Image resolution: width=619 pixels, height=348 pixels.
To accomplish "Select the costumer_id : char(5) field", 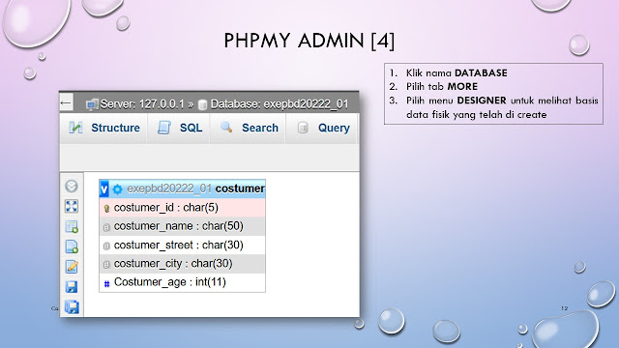I will tap(183, 208).
